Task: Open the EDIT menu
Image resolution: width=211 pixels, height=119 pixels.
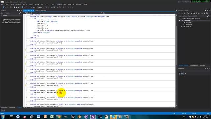Action: pos(7,4)
